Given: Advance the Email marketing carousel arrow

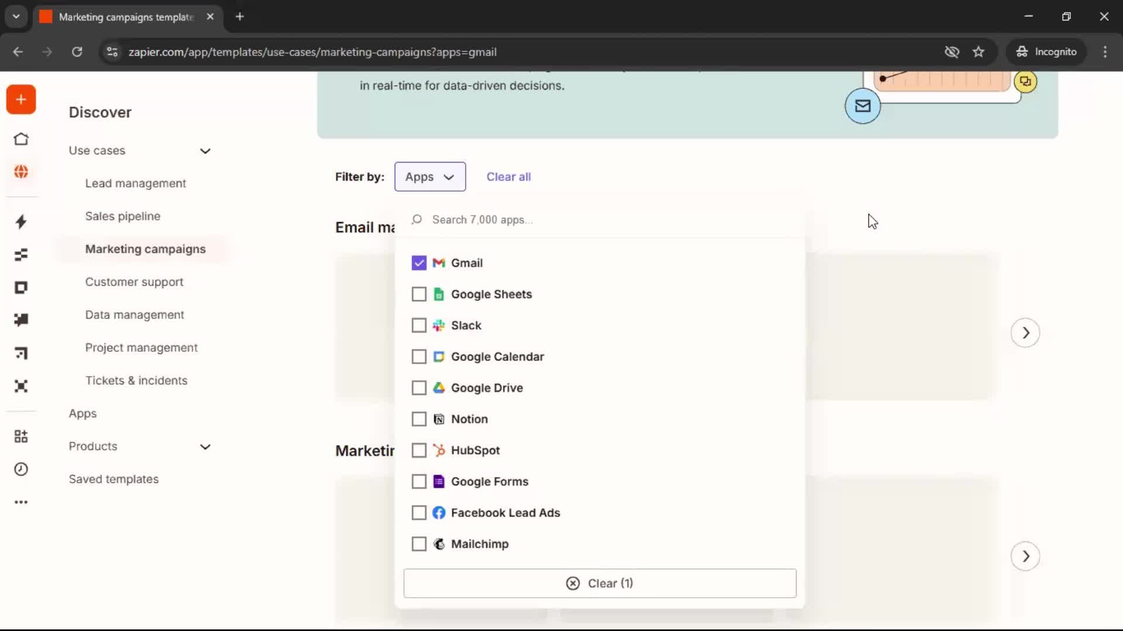Looking at the screenshot, I should coord(1025,332).
